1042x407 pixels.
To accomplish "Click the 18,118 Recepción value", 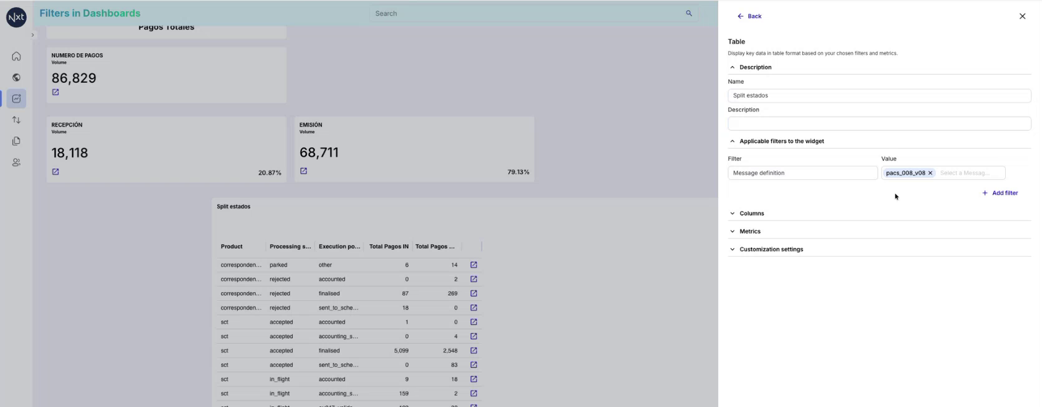I will pyautogui.click(x=70, y=153).
